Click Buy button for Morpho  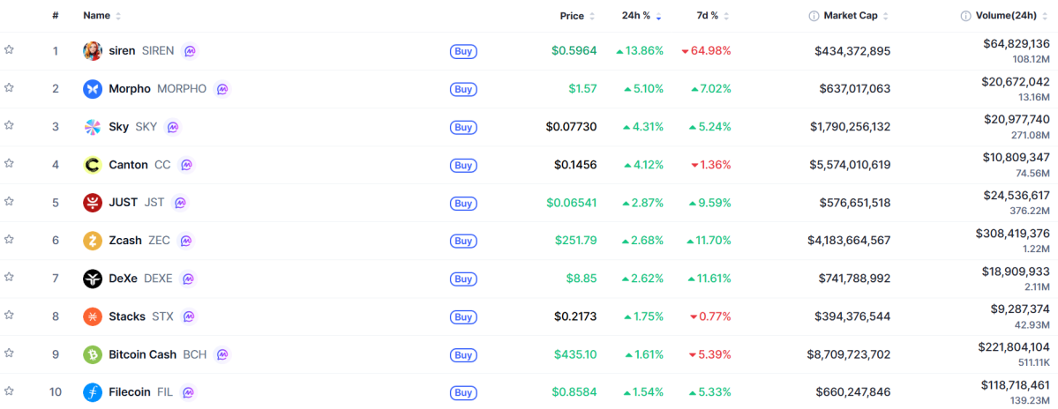coord(463,89)
